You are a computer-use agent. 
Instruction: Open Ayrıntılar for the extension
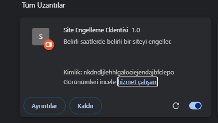pos(44,106)
